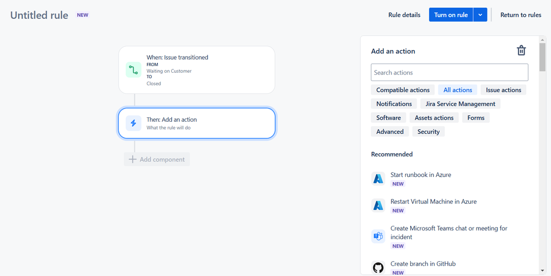Click the Azure icon for Start runbook
551x276 pixels.
point(378,178)
